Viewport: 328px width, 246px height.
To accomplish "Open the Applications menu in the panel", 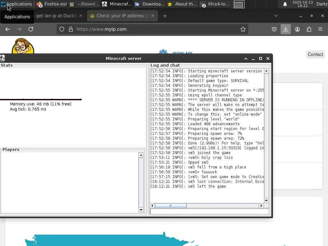I will click(x=16, y=4).
